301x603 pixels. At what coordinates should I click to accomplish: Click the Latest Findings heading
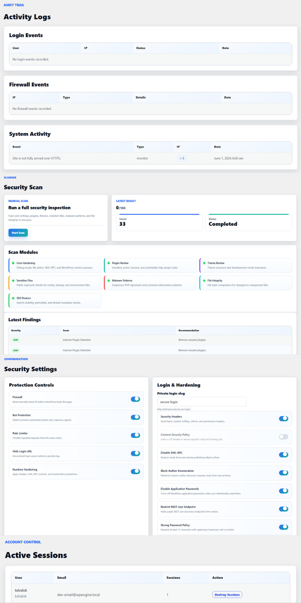pos(24,320)
